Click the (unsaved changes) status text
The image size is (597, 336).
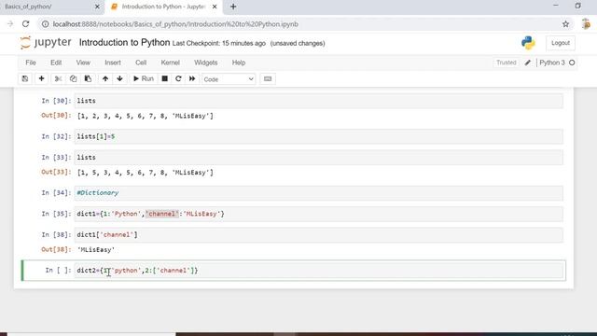point(298,44)
